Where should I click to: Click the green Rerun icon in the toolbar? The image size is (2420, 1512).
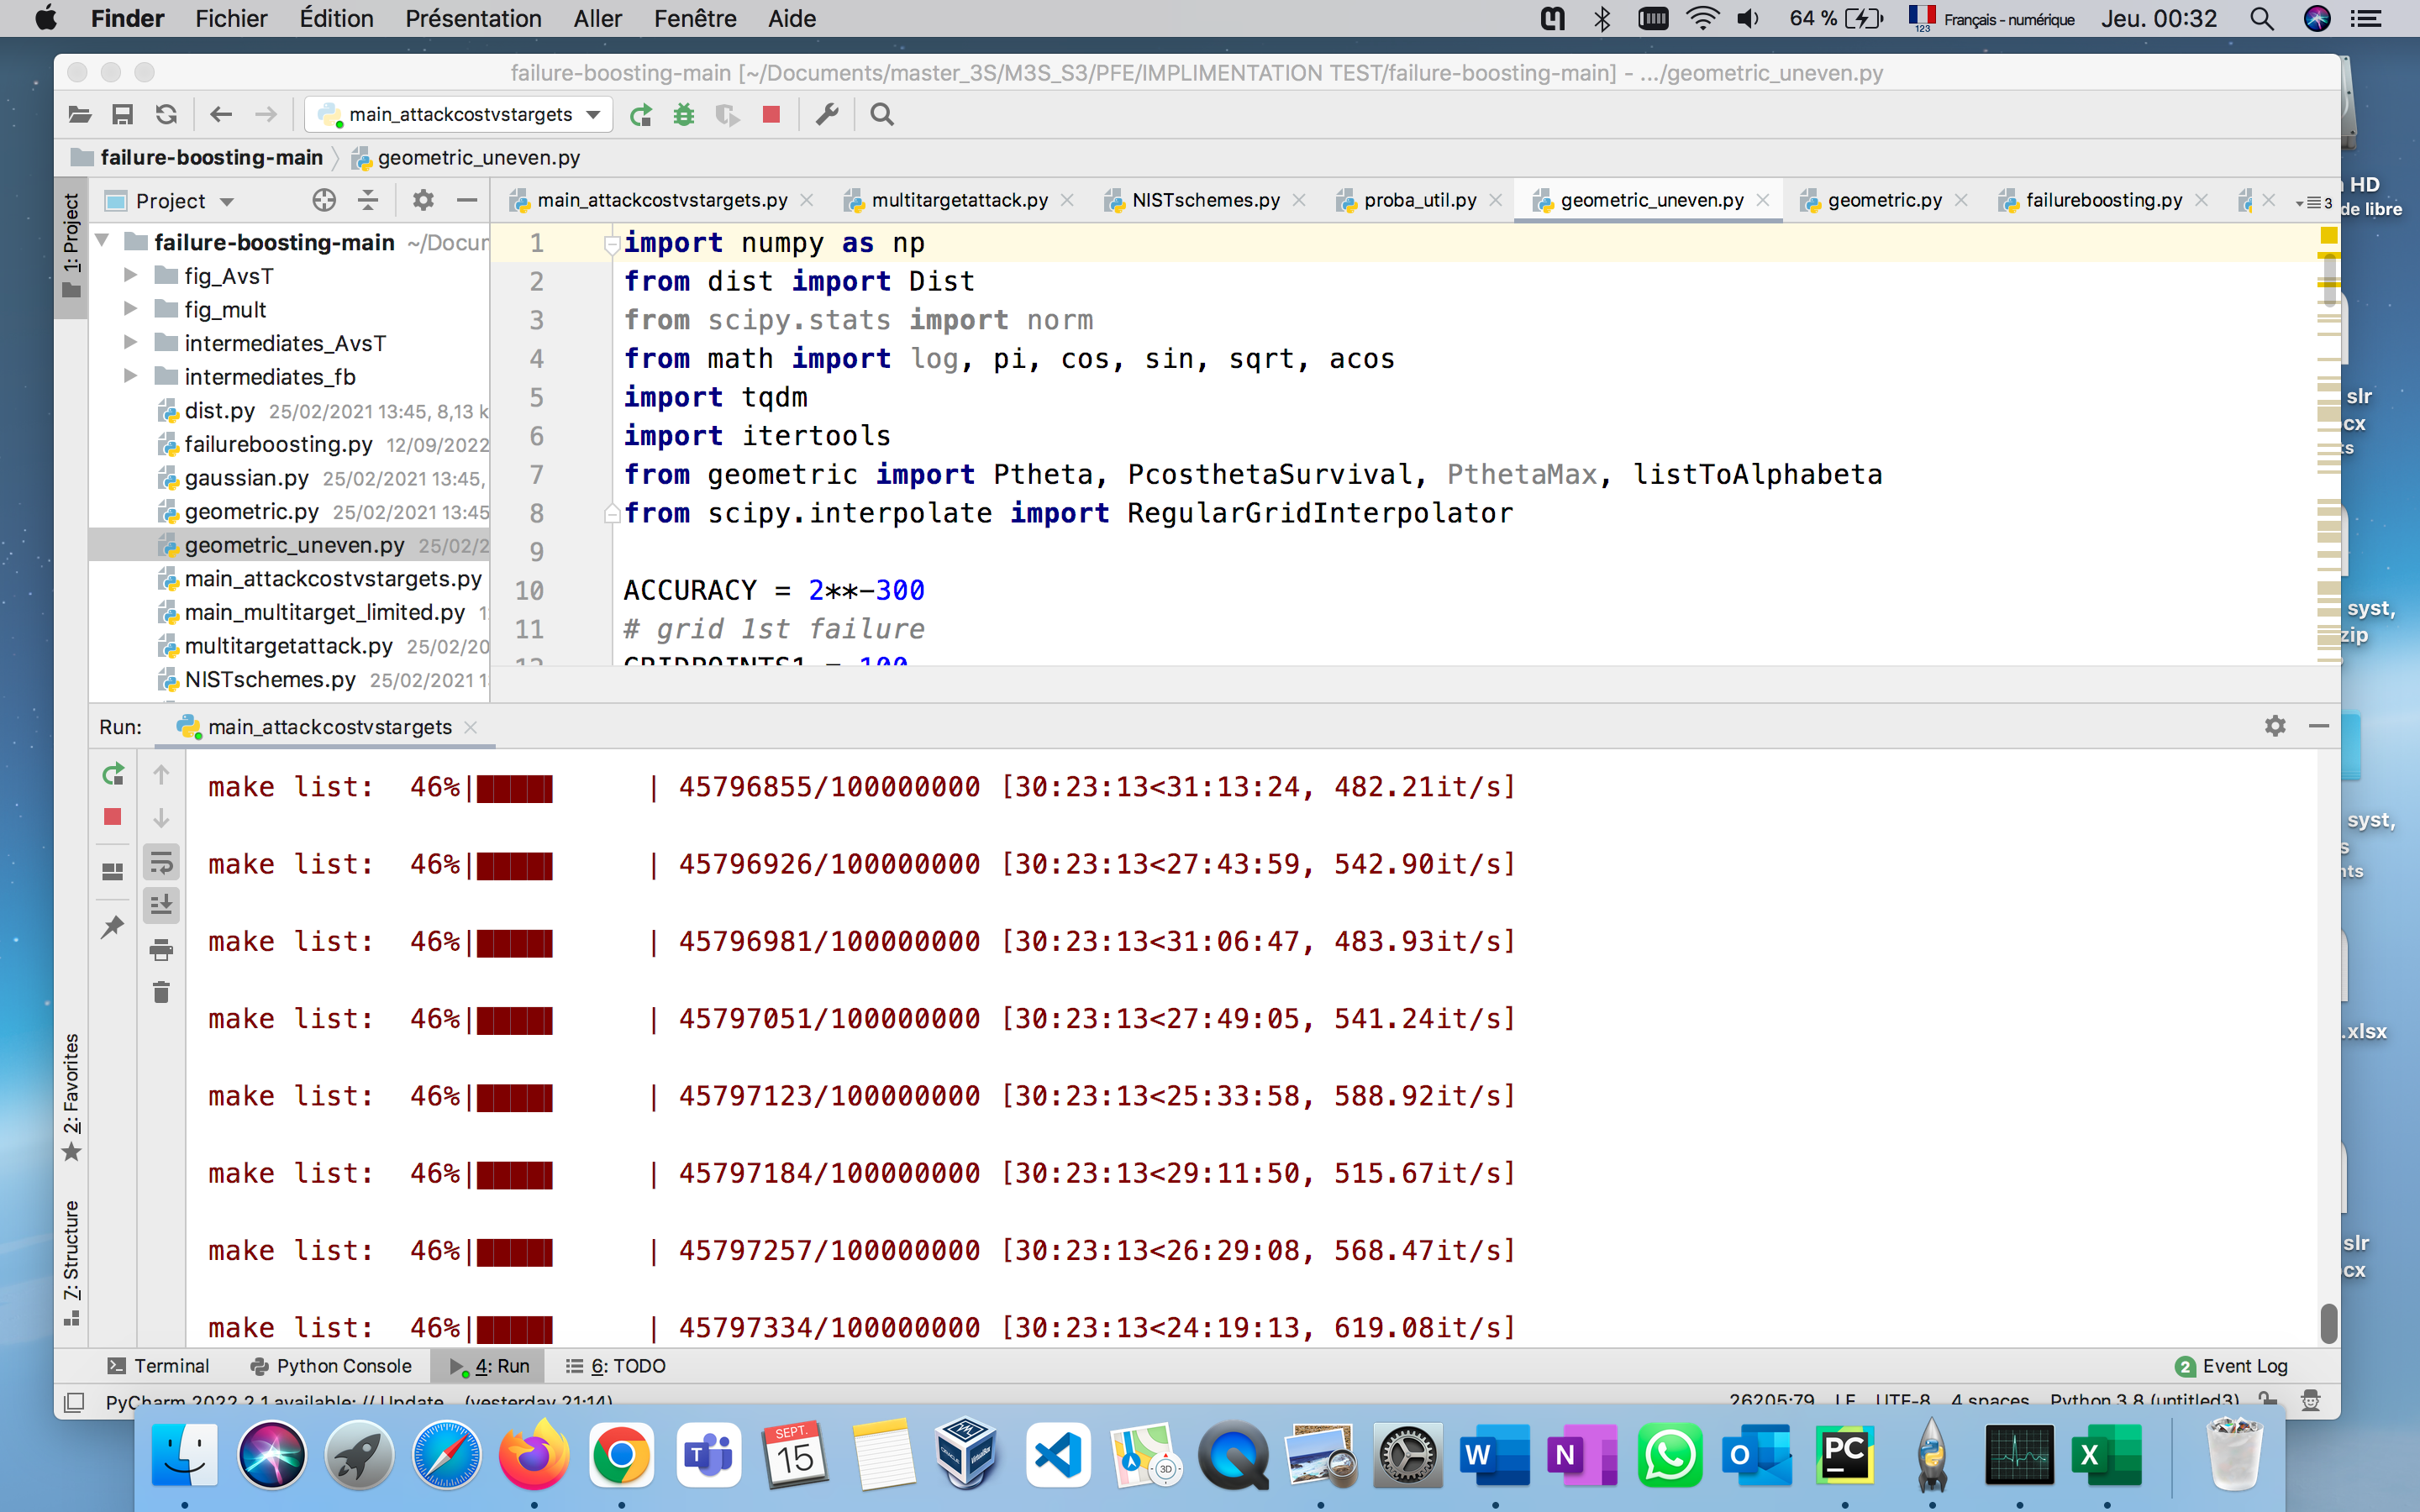click(x=641, y=115)
